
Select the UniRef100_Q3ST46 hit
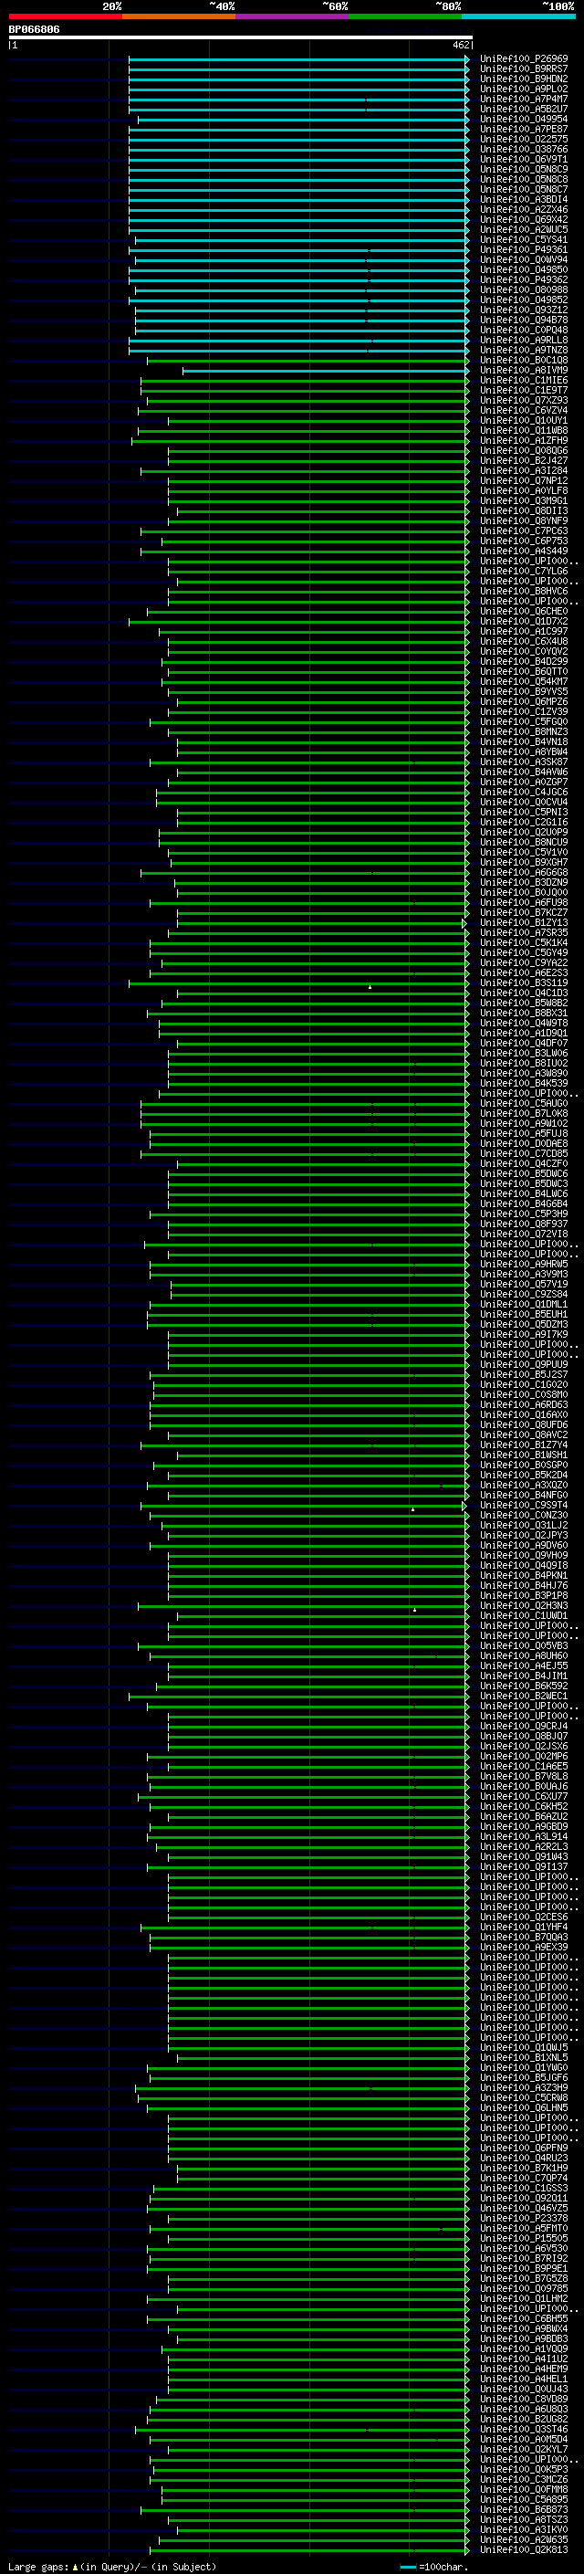click(x=524, y=2427)
